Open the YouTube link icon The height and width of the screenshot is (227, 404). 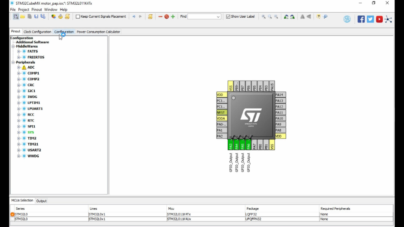click(379, 19)
